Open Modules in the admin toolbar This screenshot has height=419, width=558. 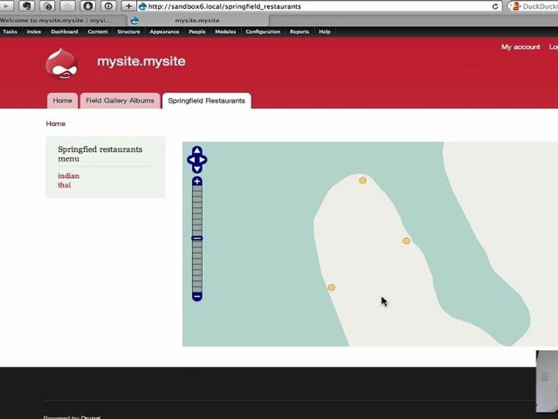(x=226, y=31)
